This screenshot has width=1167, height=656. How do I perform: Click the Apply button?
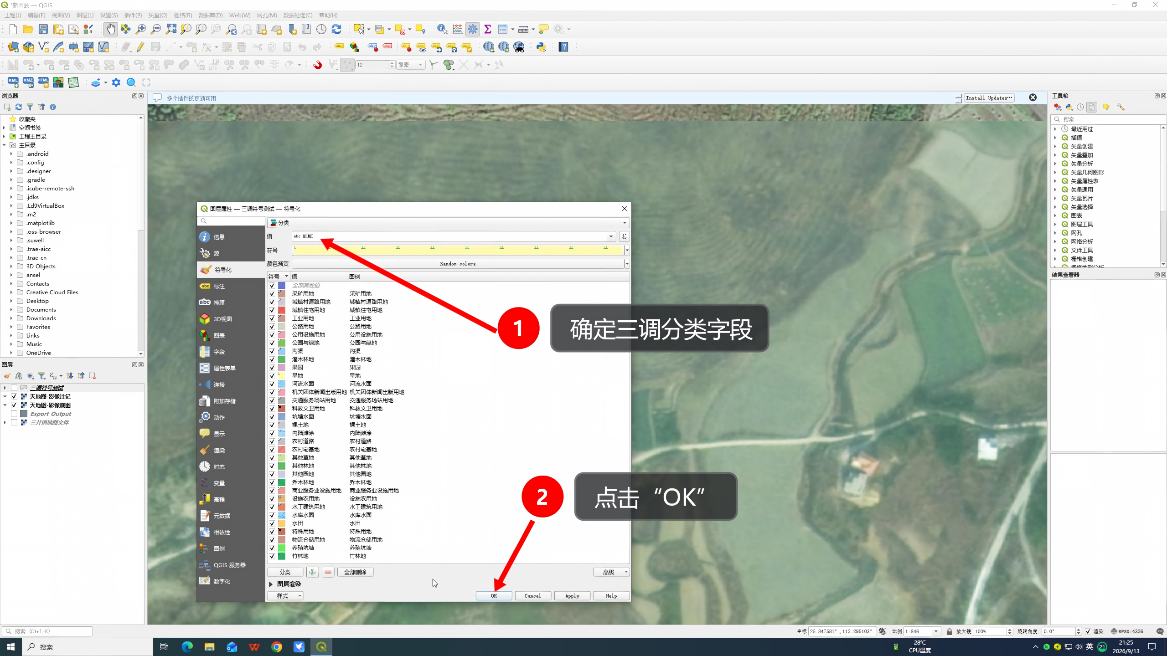pyautogui.click(x=572, y=596)
